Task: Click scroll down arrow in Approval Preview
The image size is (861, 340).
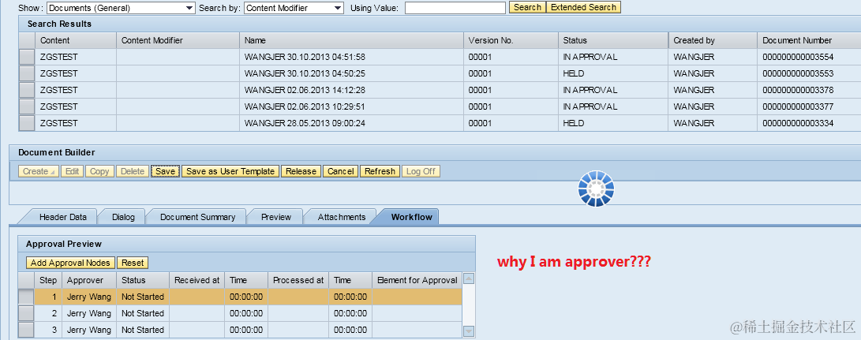Action: point(469,331)
